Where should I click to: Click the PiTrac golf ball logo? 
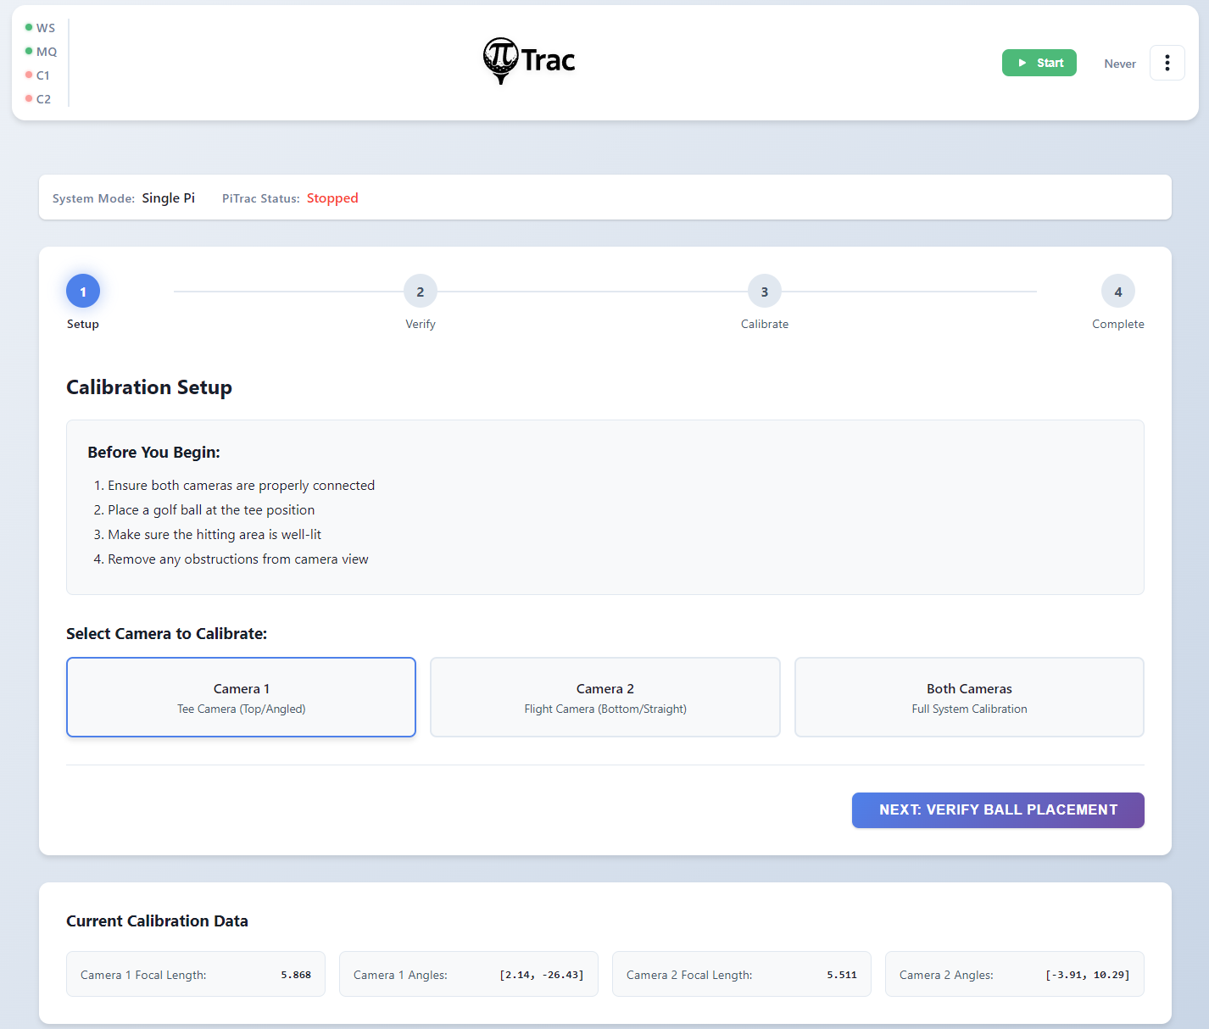(x=501, y=60)
